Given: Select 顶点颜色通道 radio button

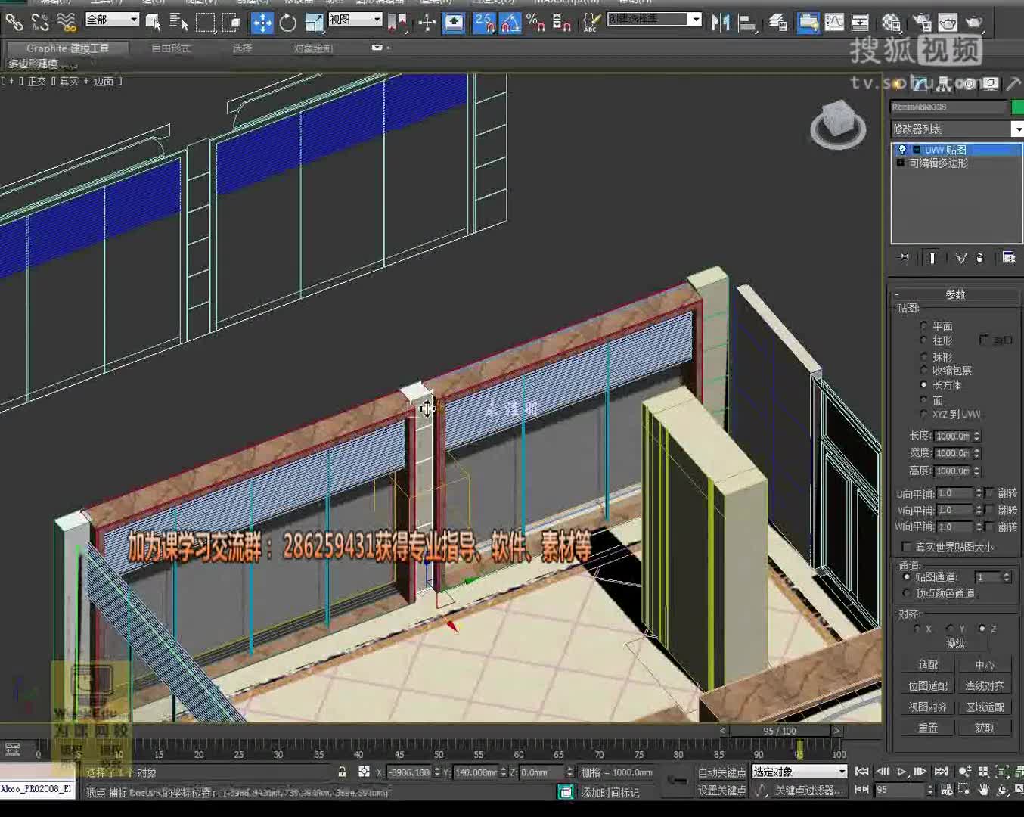Looking at the screenshot, I should (x=907, y=593).
